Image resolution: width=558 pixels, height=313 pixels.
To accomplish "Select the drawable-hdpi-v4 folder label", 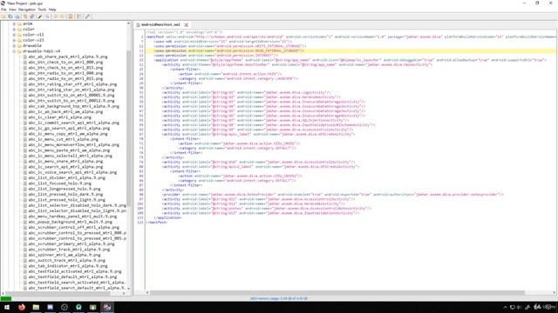I will tap(41, 51).
